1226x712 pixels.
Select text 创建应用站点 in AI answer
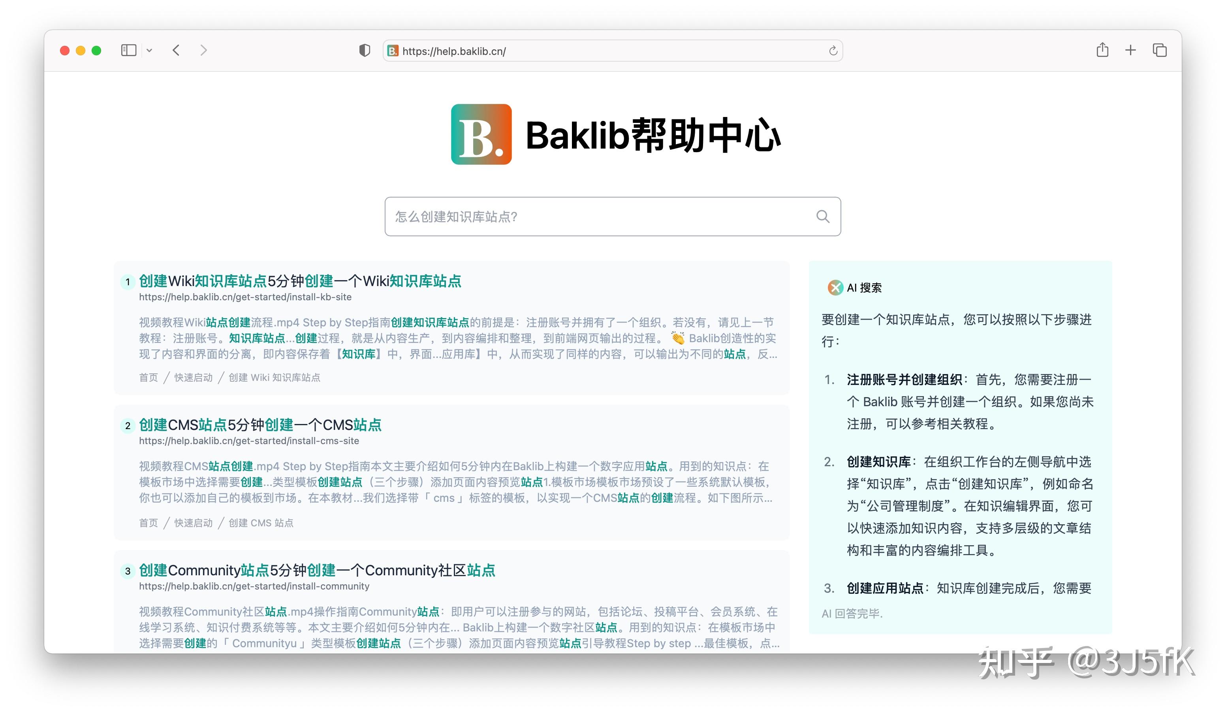[x=885, y=588]
